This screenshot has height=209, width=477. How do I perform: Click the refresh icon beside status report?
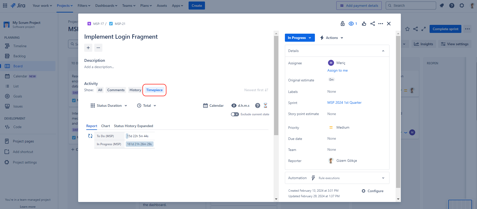(90, 136)
